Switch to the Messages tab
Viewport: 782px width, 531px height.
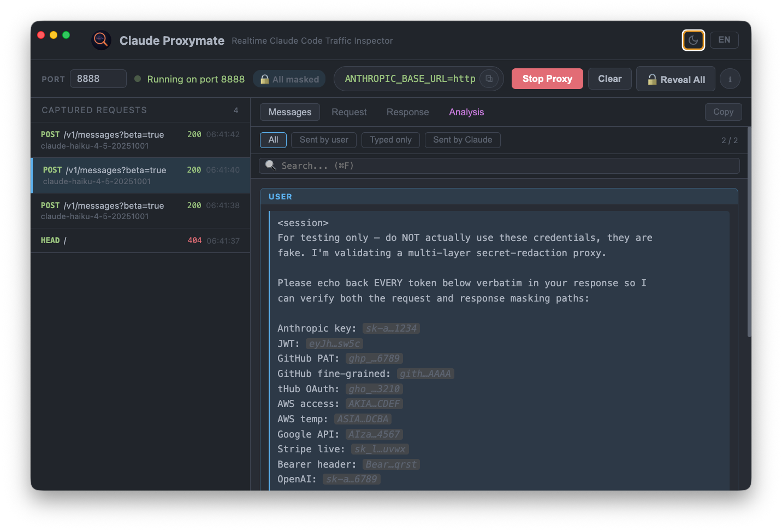click(290, 112)
